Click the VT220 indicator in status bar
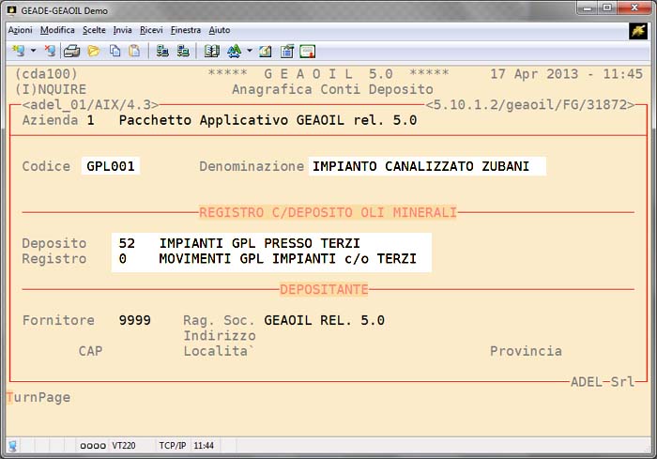This screenshot has height=459, width=657. point(124,445)
